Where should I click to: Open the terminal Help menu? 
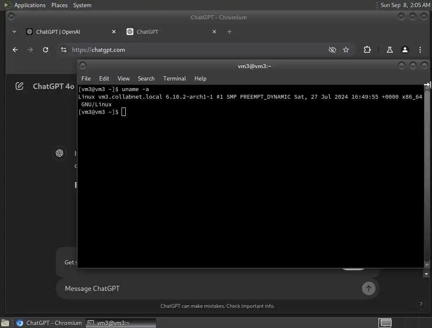click(200, 78)
